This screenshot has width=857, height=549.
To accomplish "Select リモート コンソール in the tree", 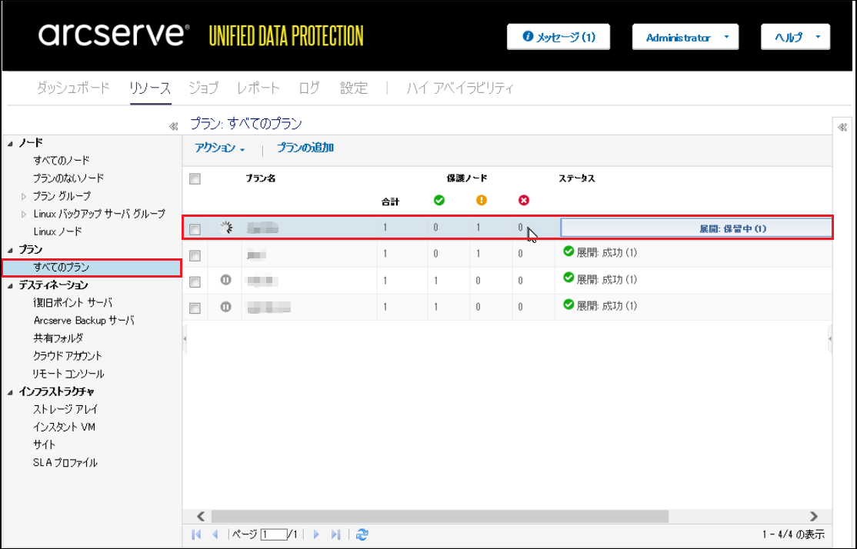I will tap(68, 374).
